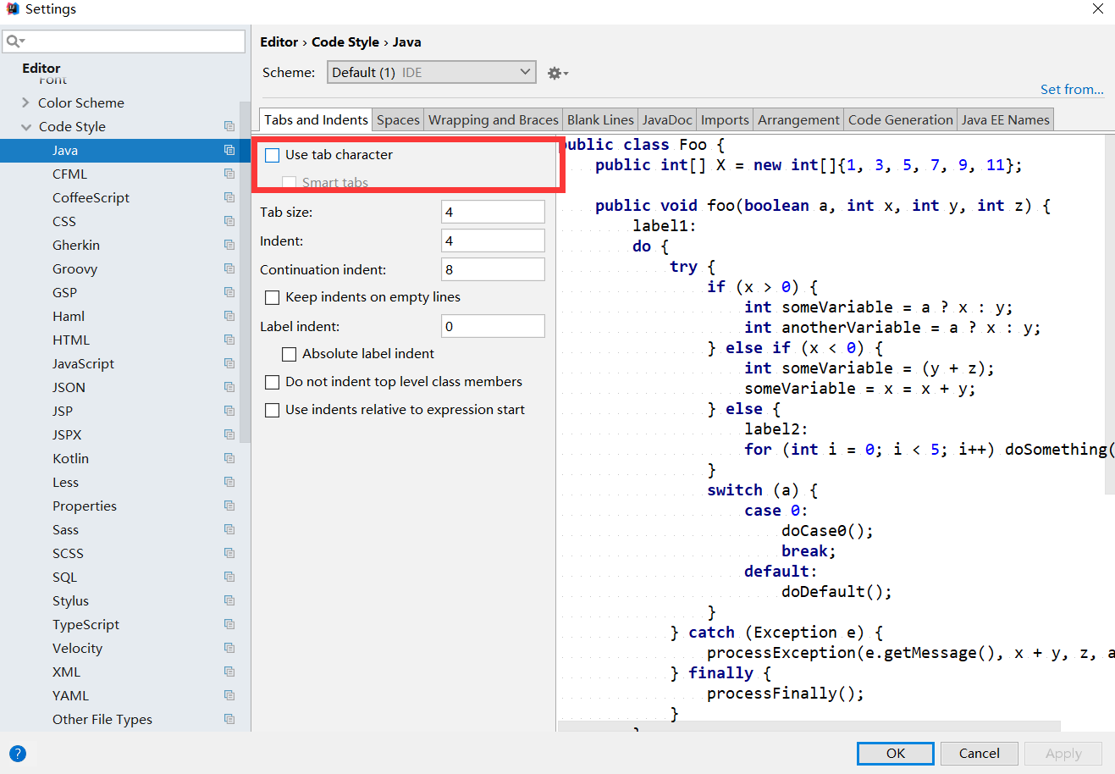
Task: Switch to the Java EE Names tab
Action: (x=1005, y=120)
